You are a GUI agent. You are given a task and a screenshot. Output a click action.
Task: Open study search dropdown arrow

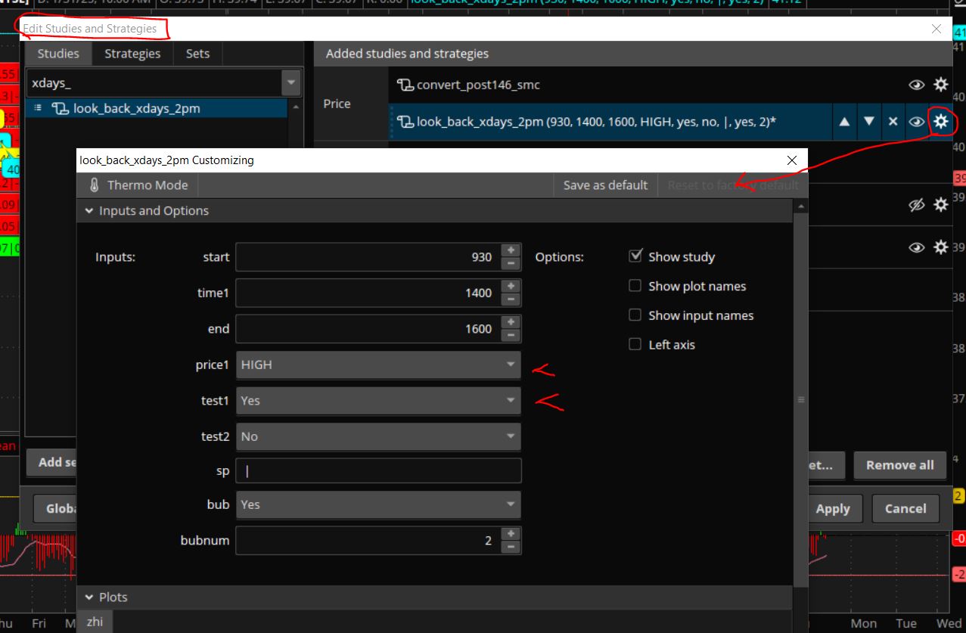(290, 83)
